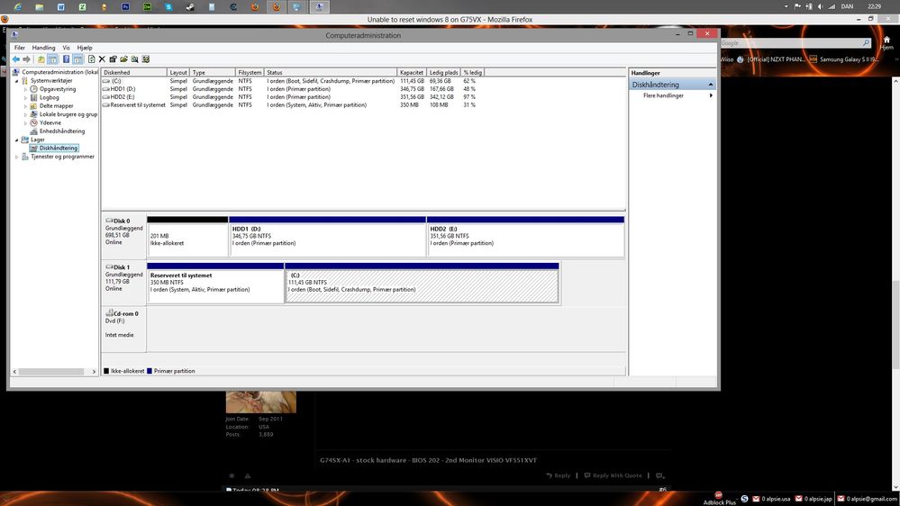Expand the Delte mapper tree node
900x506 pixels.
pyautogui.click(x=26, y=106)
